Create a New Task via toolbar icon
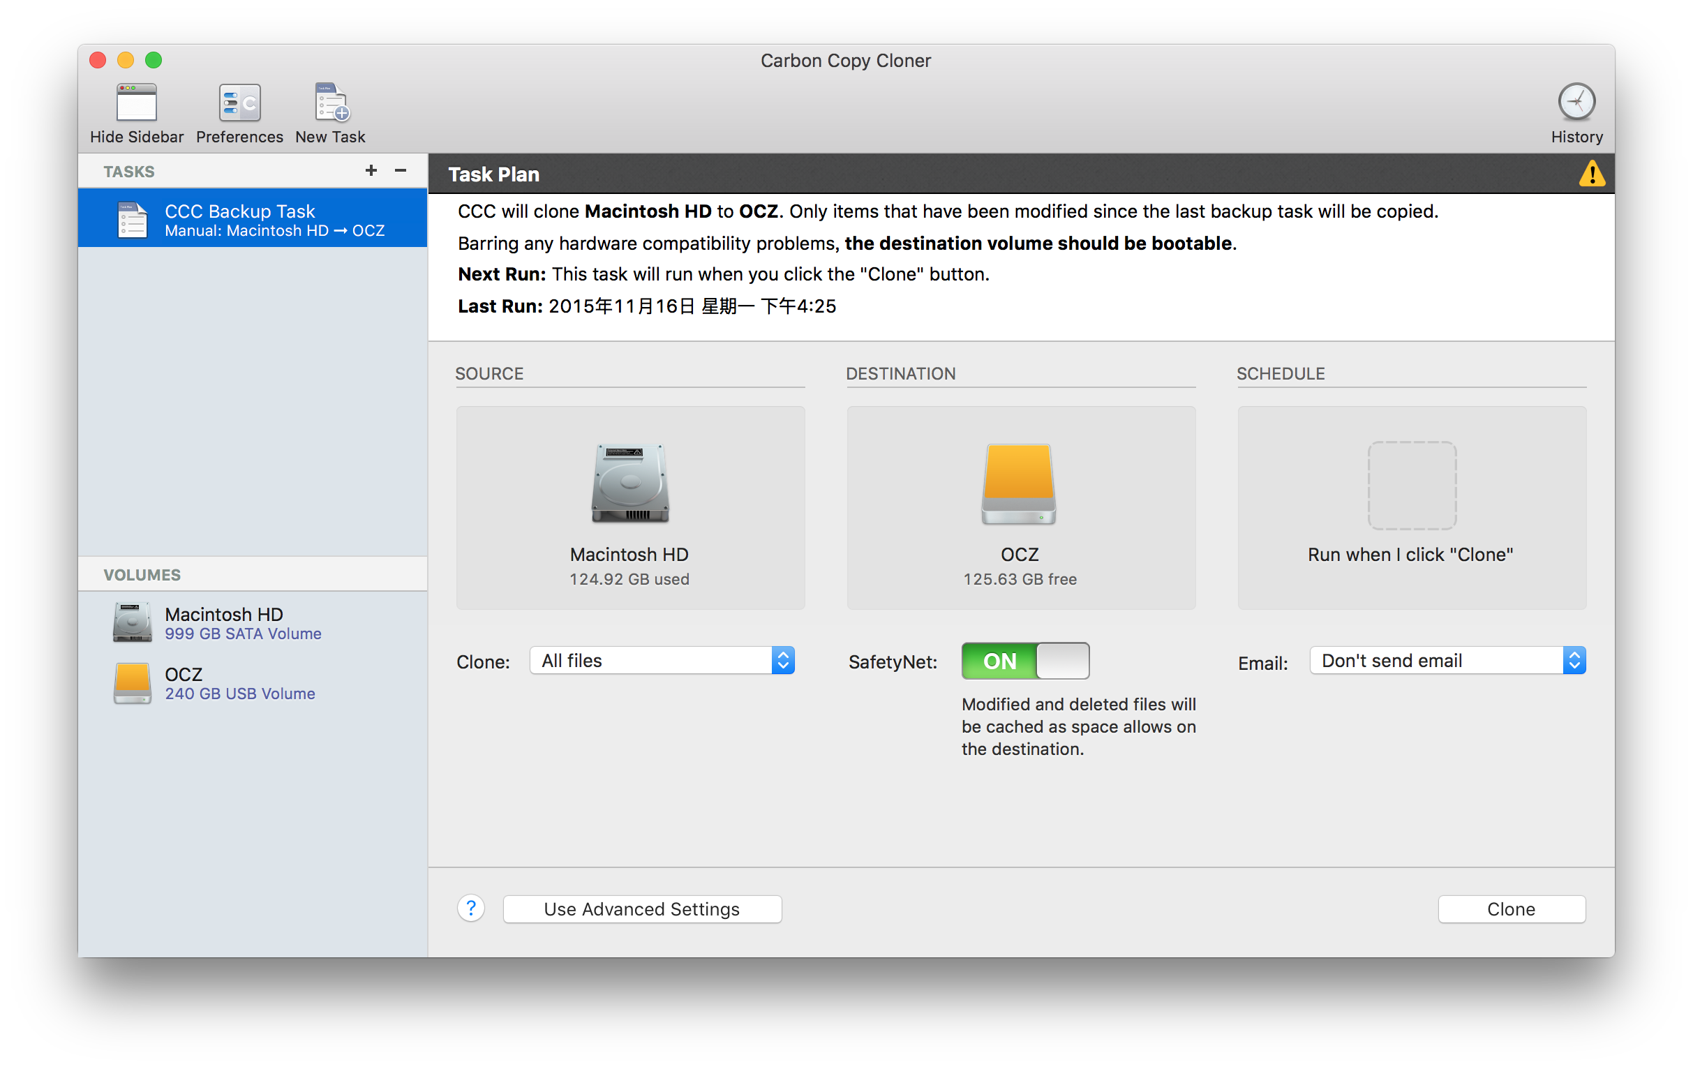Screen dimensions: 1693x1069 pyautogui.click(x=331, y=104)
